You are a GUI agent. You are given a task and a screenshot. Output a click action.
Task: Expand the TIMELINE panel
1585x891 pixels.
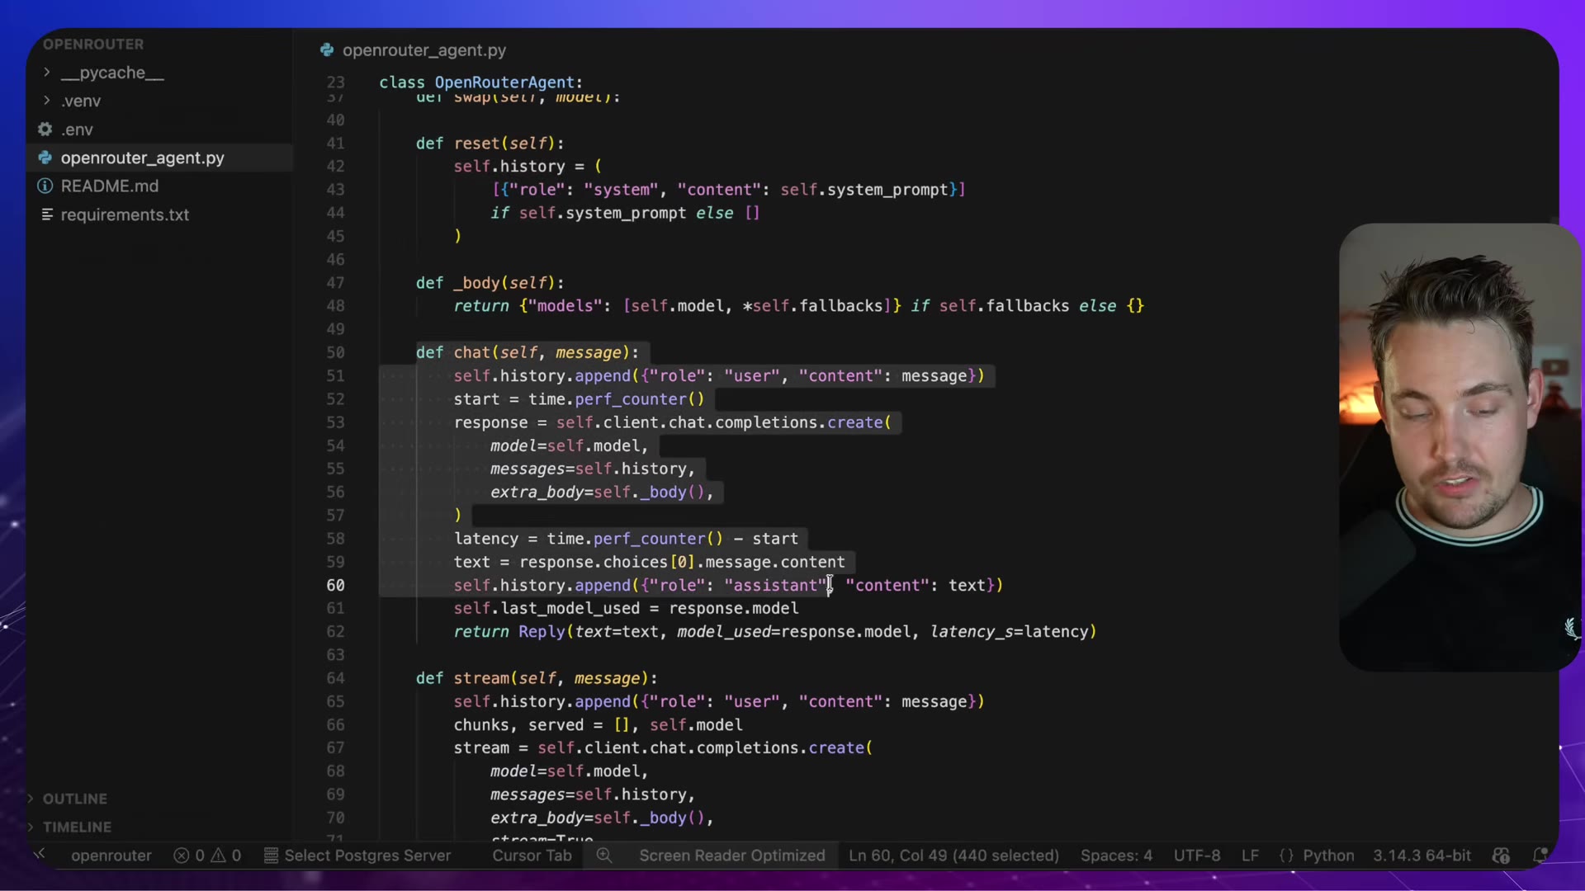coord(77,827)
